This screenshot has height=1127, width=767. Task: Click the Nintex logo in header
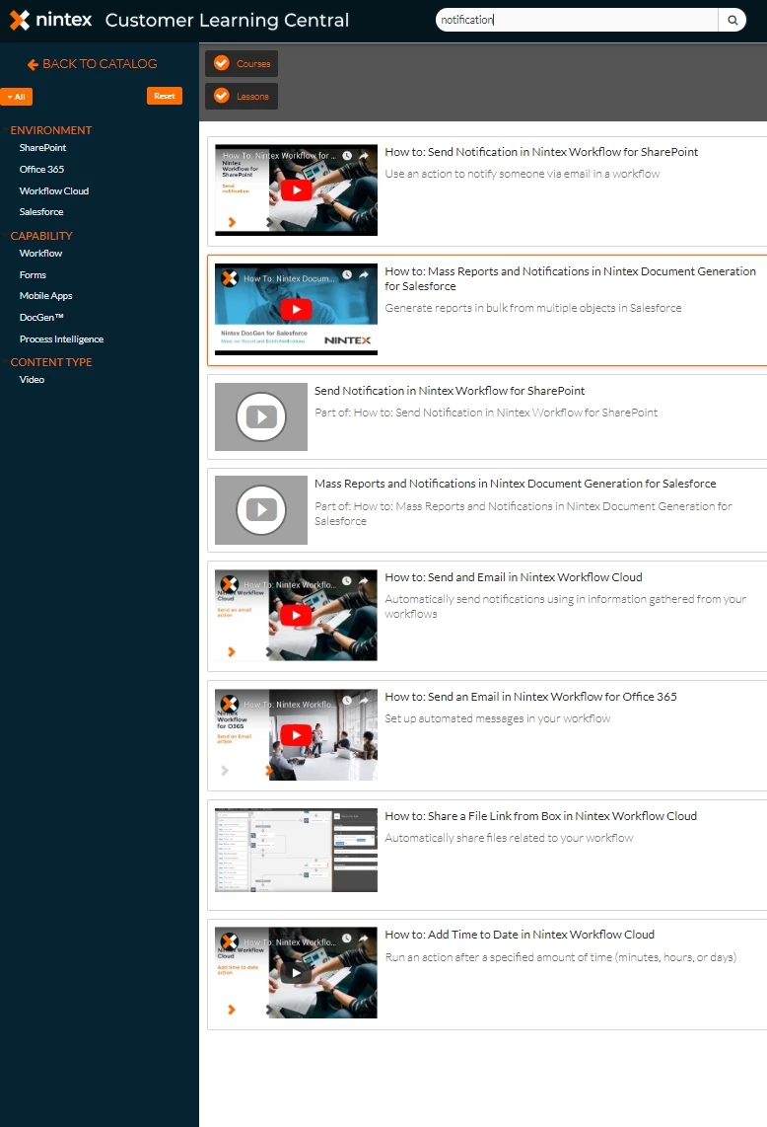point(51,20)
